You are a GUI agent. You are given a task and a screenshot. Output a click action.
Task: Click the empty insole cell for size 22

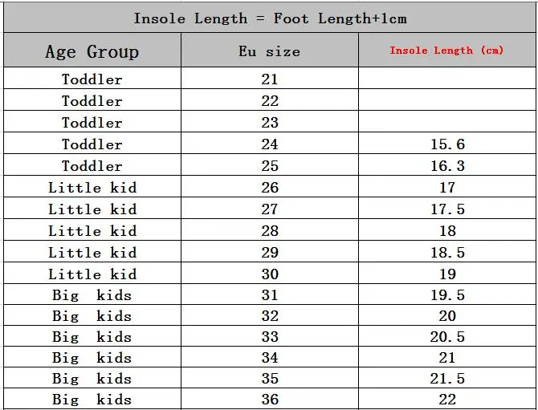tap(446, 101)
